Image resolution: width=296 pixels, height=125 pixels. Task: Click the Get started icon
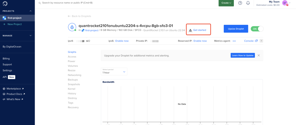point(190,30)
